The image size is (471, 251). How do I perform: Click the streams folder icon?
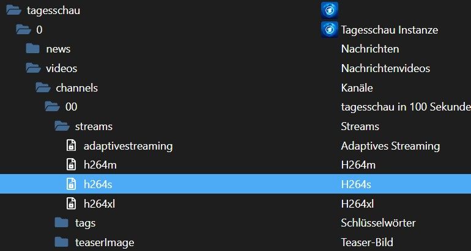[x=62, y=126]
